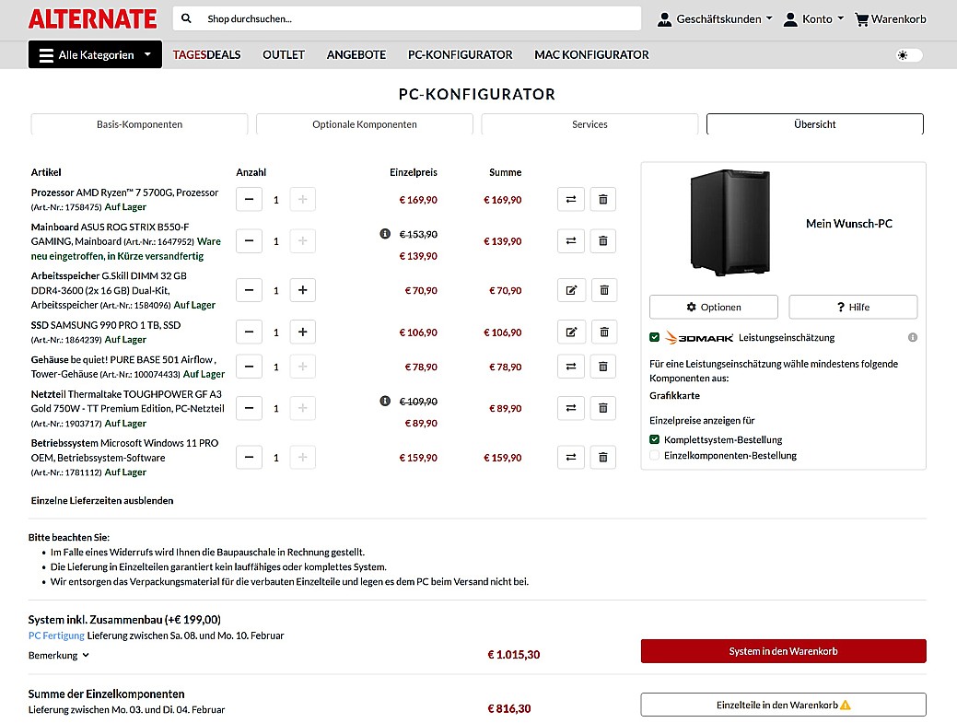Switch to Basis-Komponenten tab
The height and width of the screenshot is (723, 957).
139,124
